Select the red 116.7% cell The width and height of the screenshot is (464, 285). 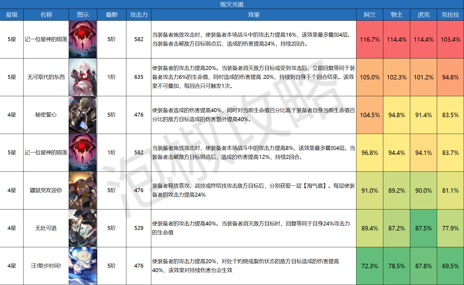coord(370,39)
